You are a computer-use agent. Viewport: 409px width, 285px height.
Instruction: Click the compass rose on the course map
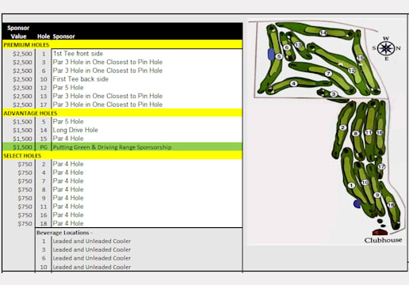[386, 48]
